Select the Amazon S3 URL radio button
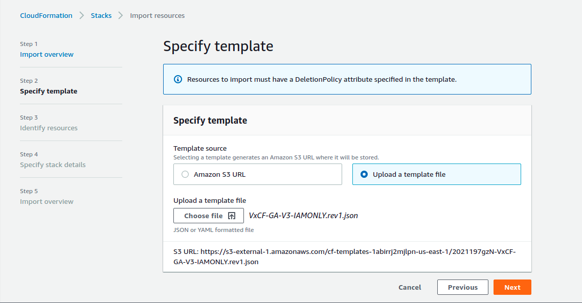The height and width of the screenshot is (303, 582). point(185,174)
